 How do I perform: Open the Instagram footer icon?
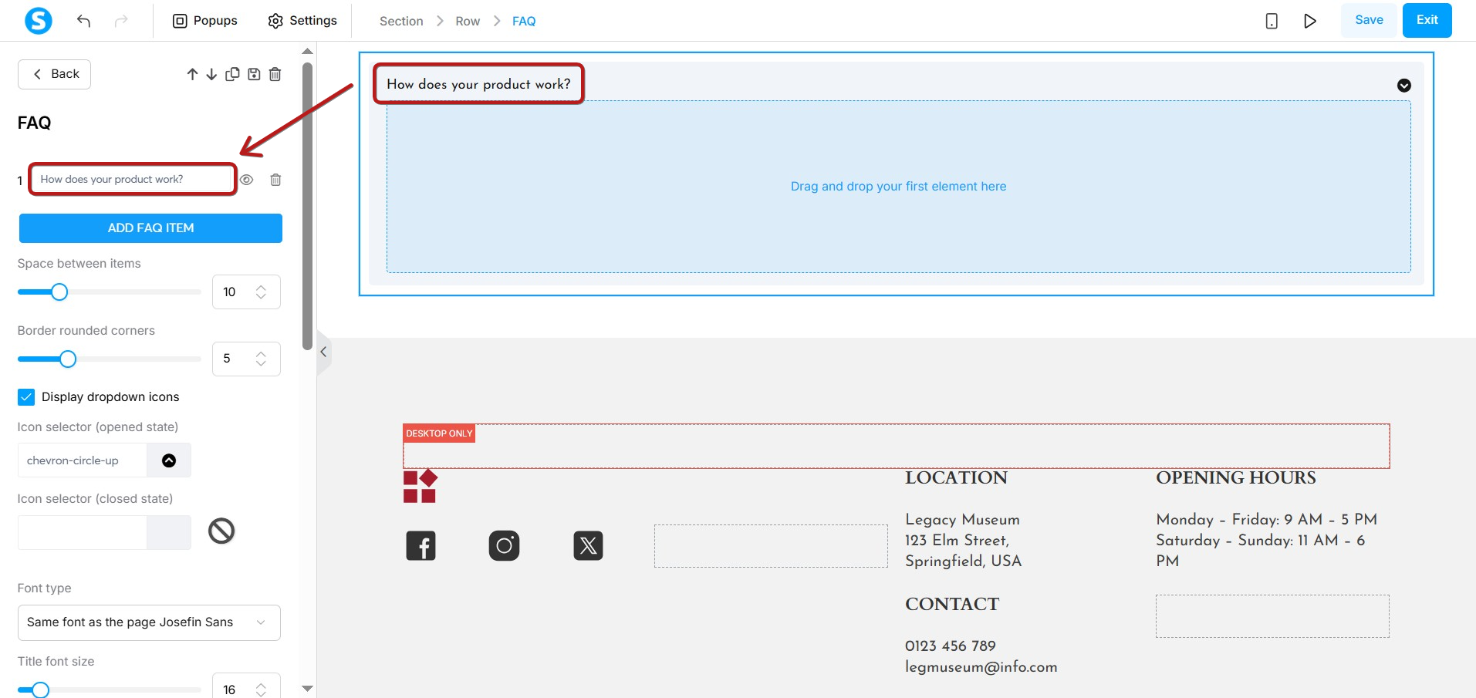[504, 546]
